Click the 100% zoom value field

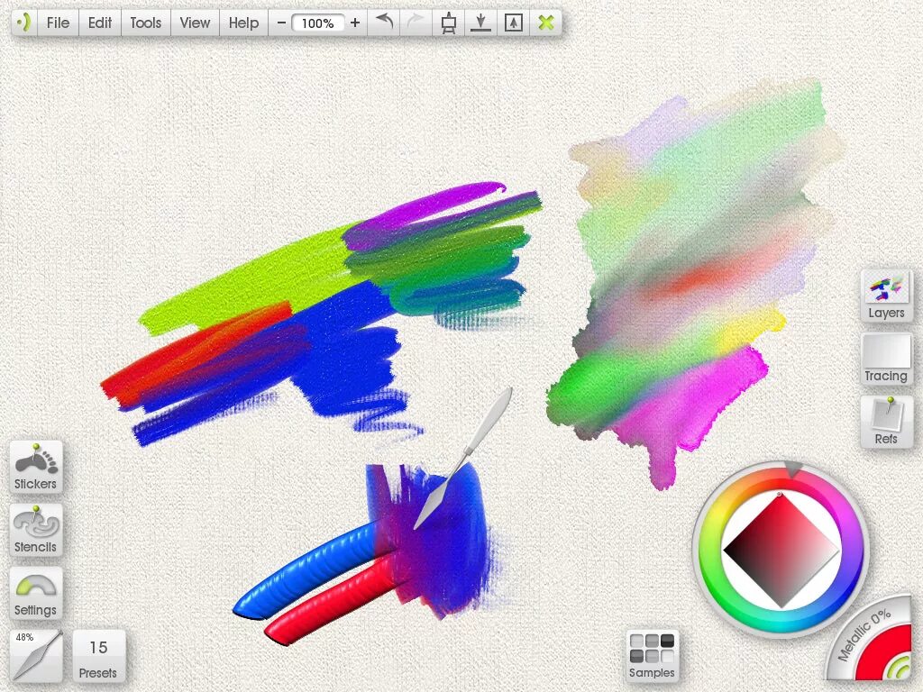[x=318, y=23]
